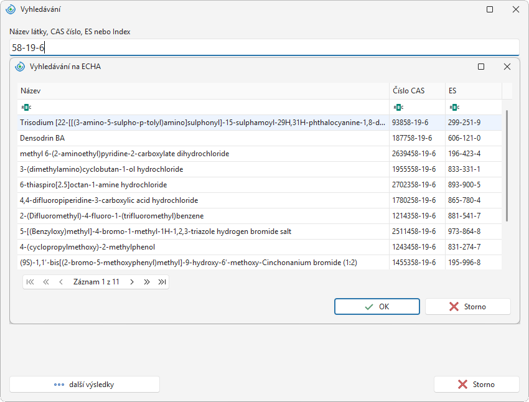
Task: Click CAS number 2511458-19-6 cell
Action: coord(418,231)
